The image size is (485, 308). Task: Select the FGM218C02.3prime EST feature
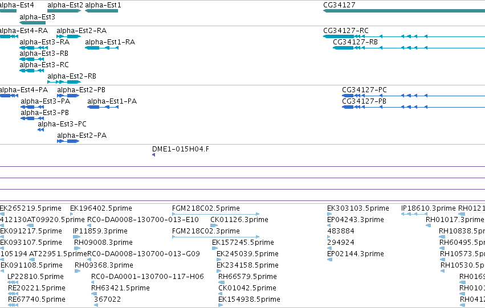point(215,237)
